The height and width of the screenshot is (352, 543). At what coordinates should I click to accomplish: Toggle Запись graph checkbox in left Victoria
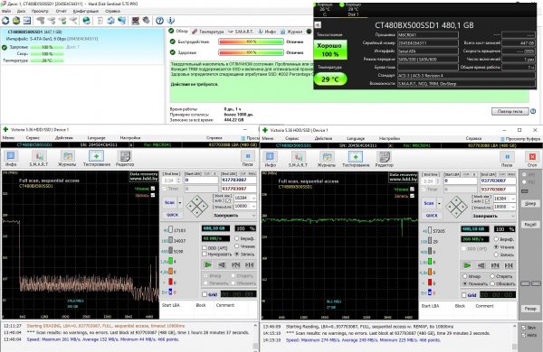153,195
